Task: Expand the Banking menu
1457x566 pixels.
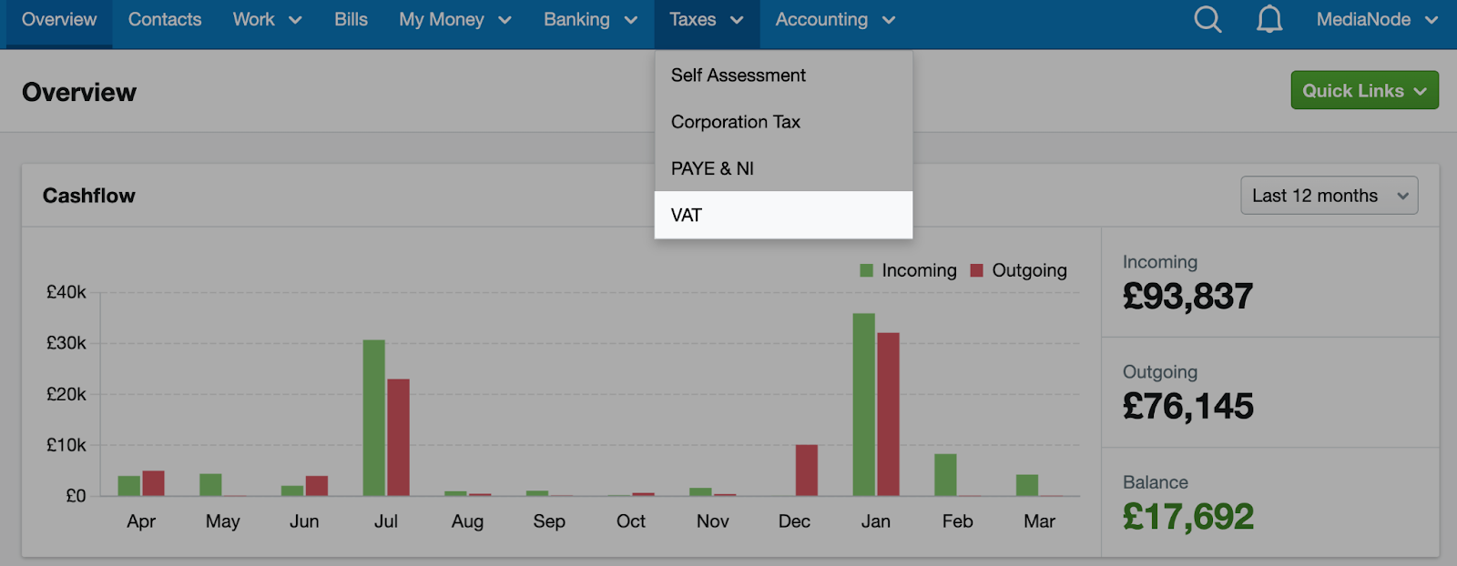Action: coord(590,19)
